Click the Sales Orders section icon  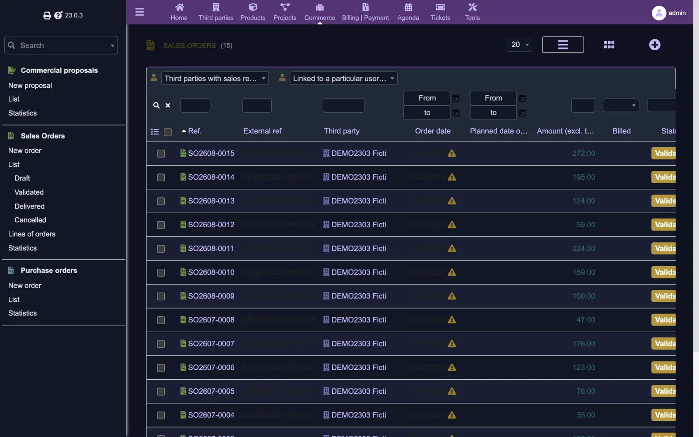pyautogui.click(x=11, y=136)
